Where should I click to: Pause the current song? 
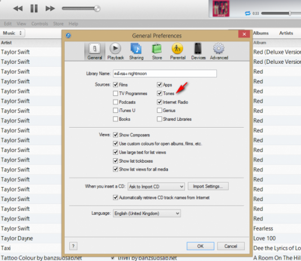[x=34, y=8]
